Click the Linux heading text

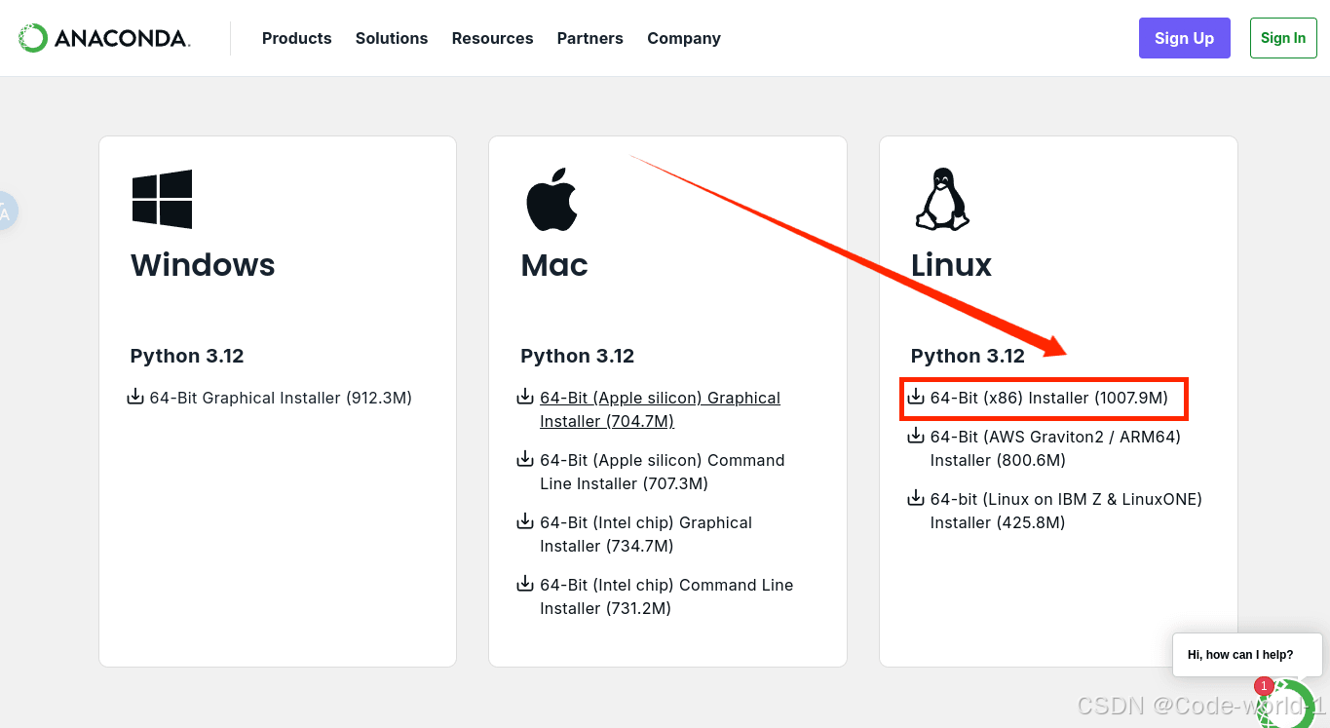click(951, 265)
